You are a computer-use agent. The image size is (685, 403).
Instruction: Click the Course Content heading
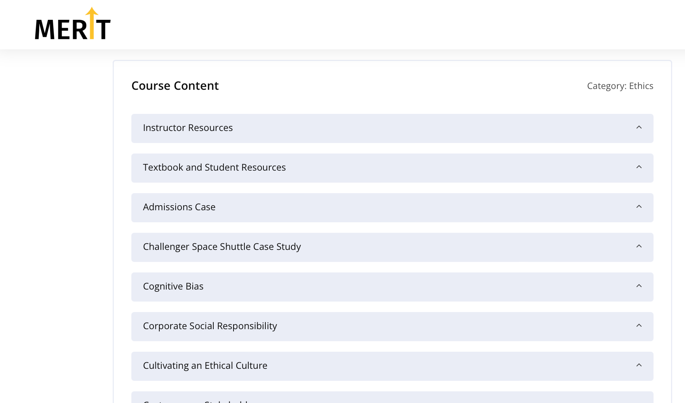(x=175, y=86)
